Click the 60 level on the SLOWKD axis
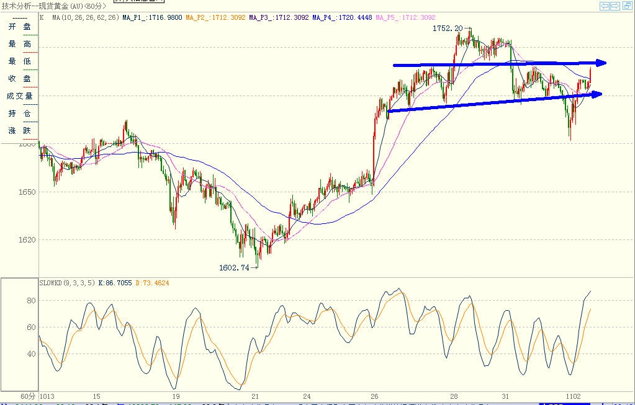This screenshot has height=405, width=635. click(31, 327)
